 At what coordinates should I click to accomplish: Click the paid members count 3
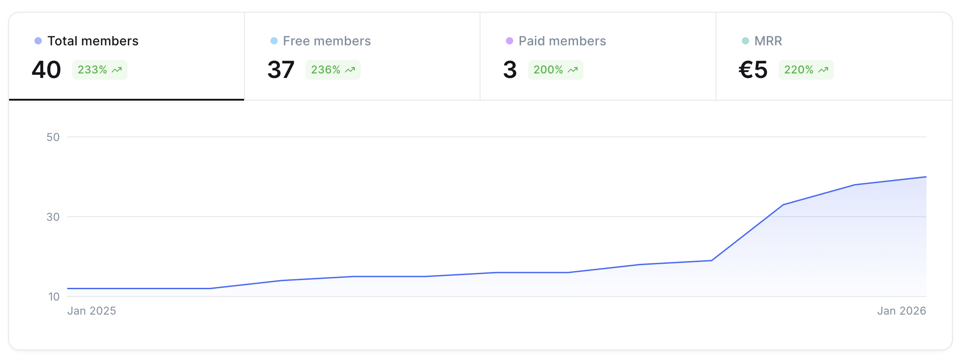[x=510, y=70]
